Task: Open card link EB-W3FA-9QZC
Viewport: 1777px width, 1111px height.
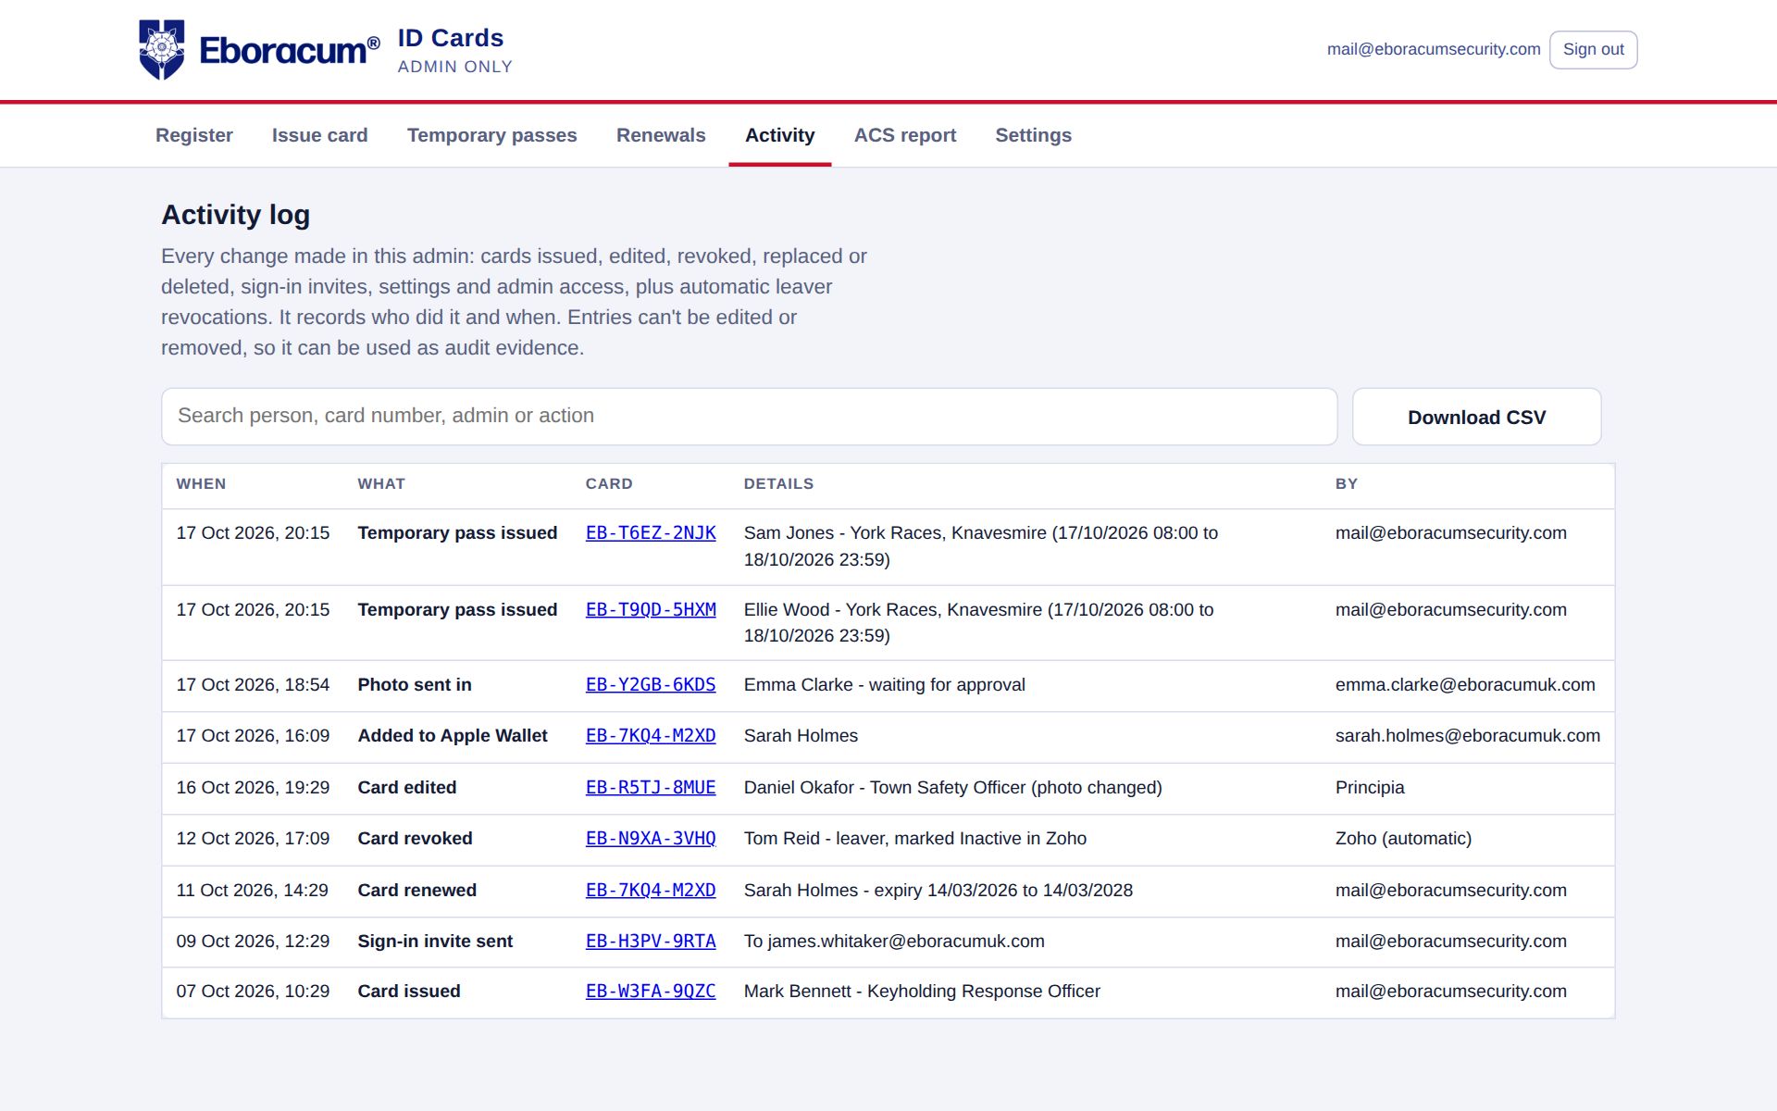Action: point(651,992)
